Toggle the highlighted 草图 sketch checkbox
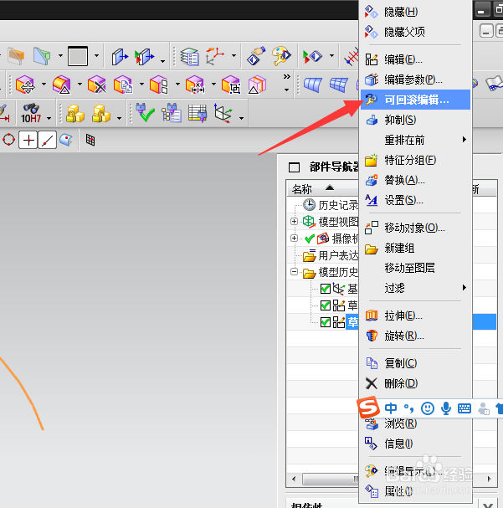Viewport: 503px width, 508px height. [326, 322]
